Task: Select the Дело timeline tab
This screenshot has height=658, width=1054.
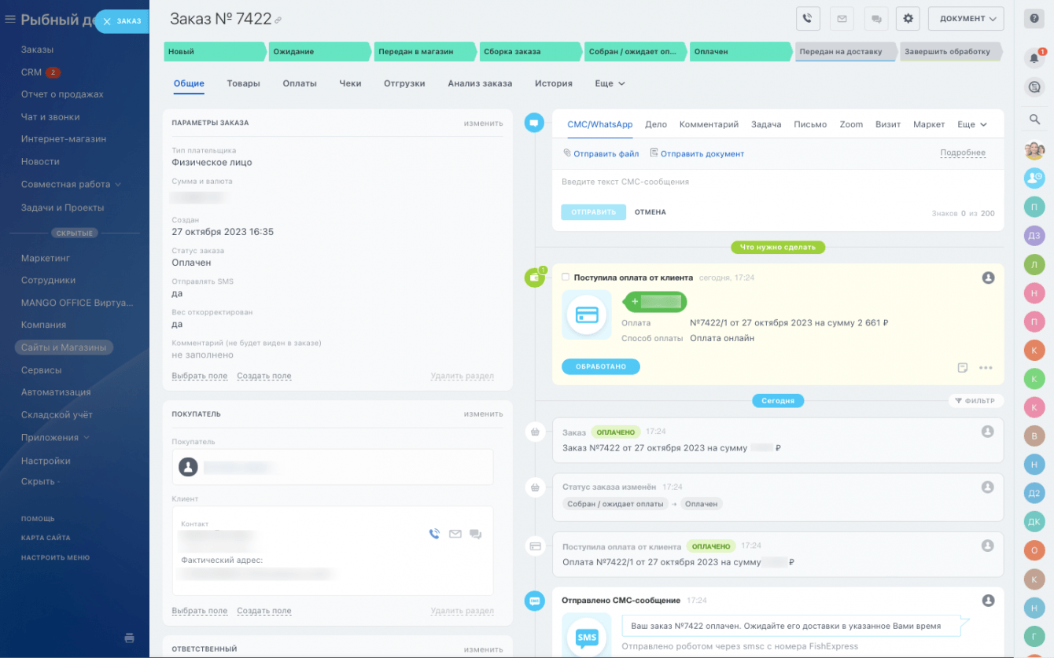Action: (x=656, y=124)
